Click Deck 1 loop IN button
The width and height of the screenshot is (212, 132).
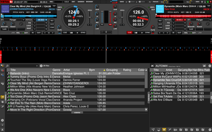[33, 33]
